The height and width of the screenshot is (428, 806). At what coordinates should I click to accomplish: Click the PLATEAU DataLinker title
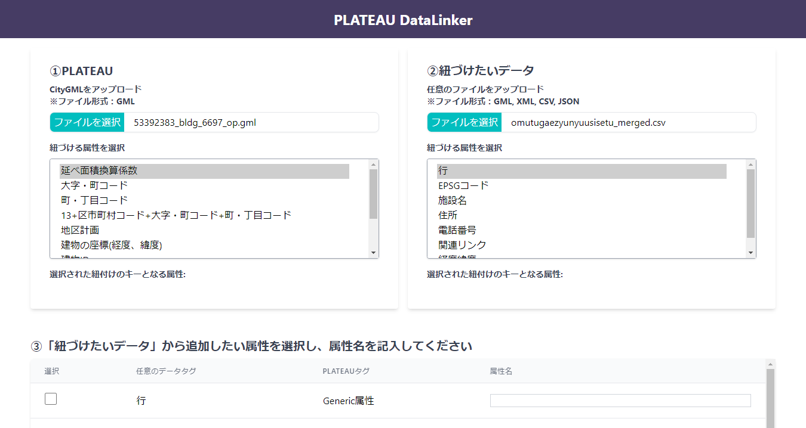click(403, 20)
